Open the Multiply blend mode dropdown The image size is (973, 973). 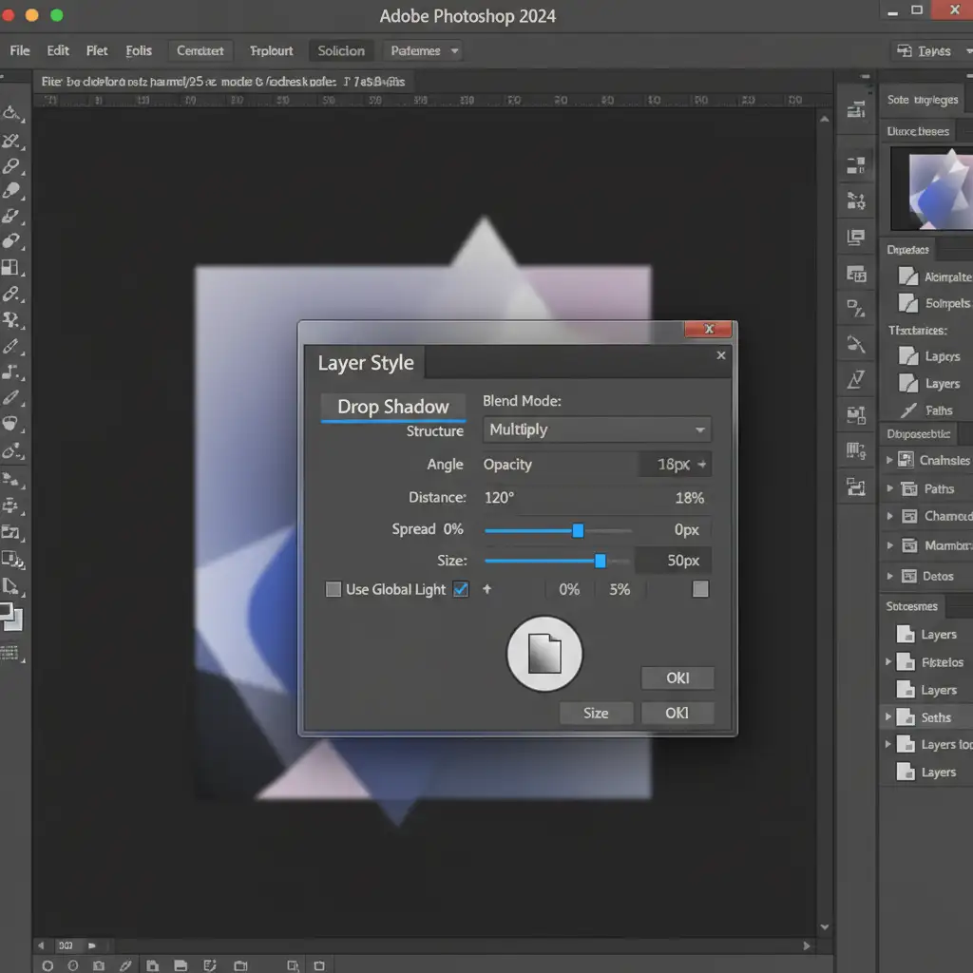coord(597,429)
